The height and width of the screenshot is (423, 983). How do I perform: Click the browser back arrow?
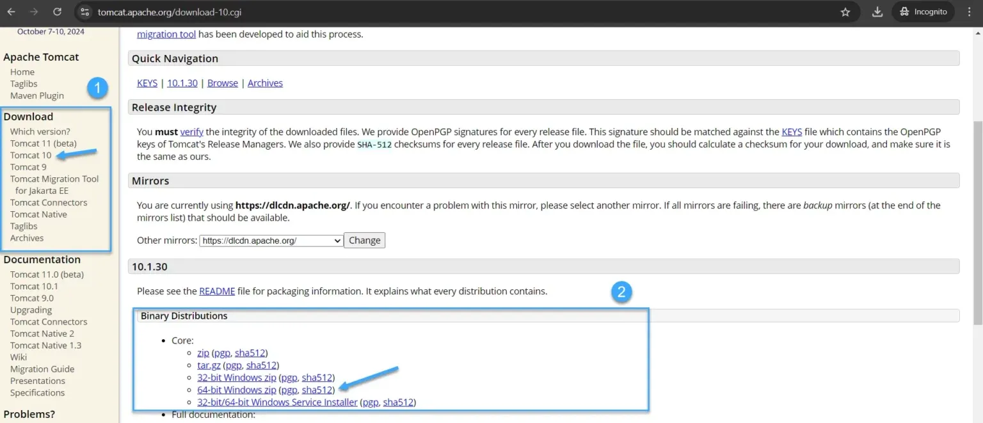pyautogui.click(x=12, y=12)
